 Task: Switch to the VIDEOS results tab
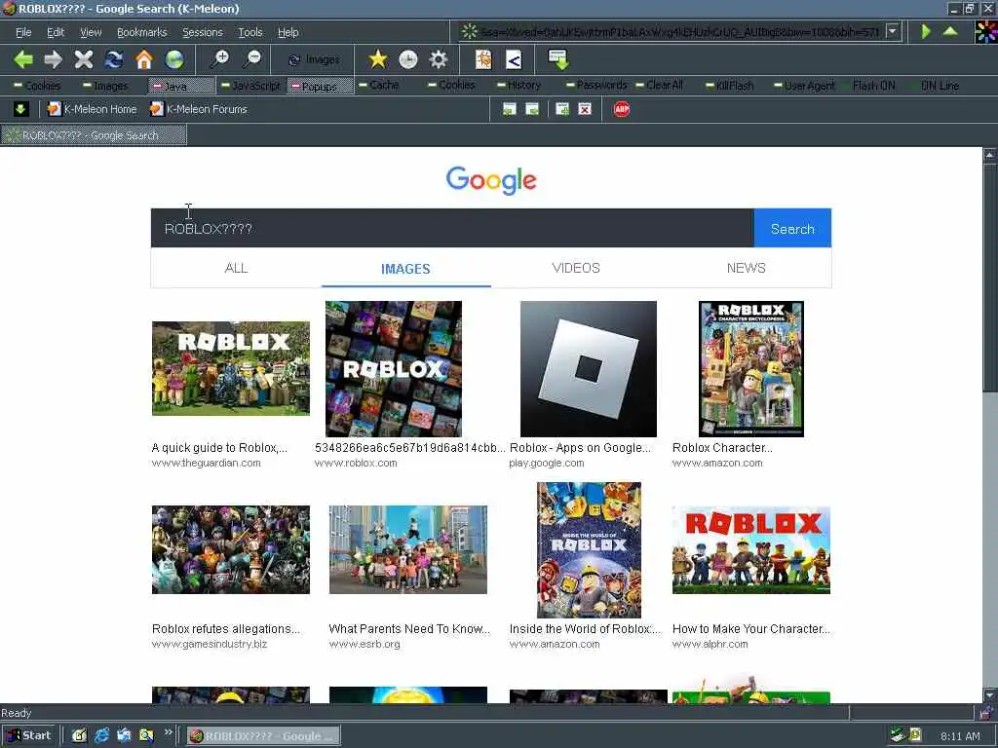[x=576, y=268]
